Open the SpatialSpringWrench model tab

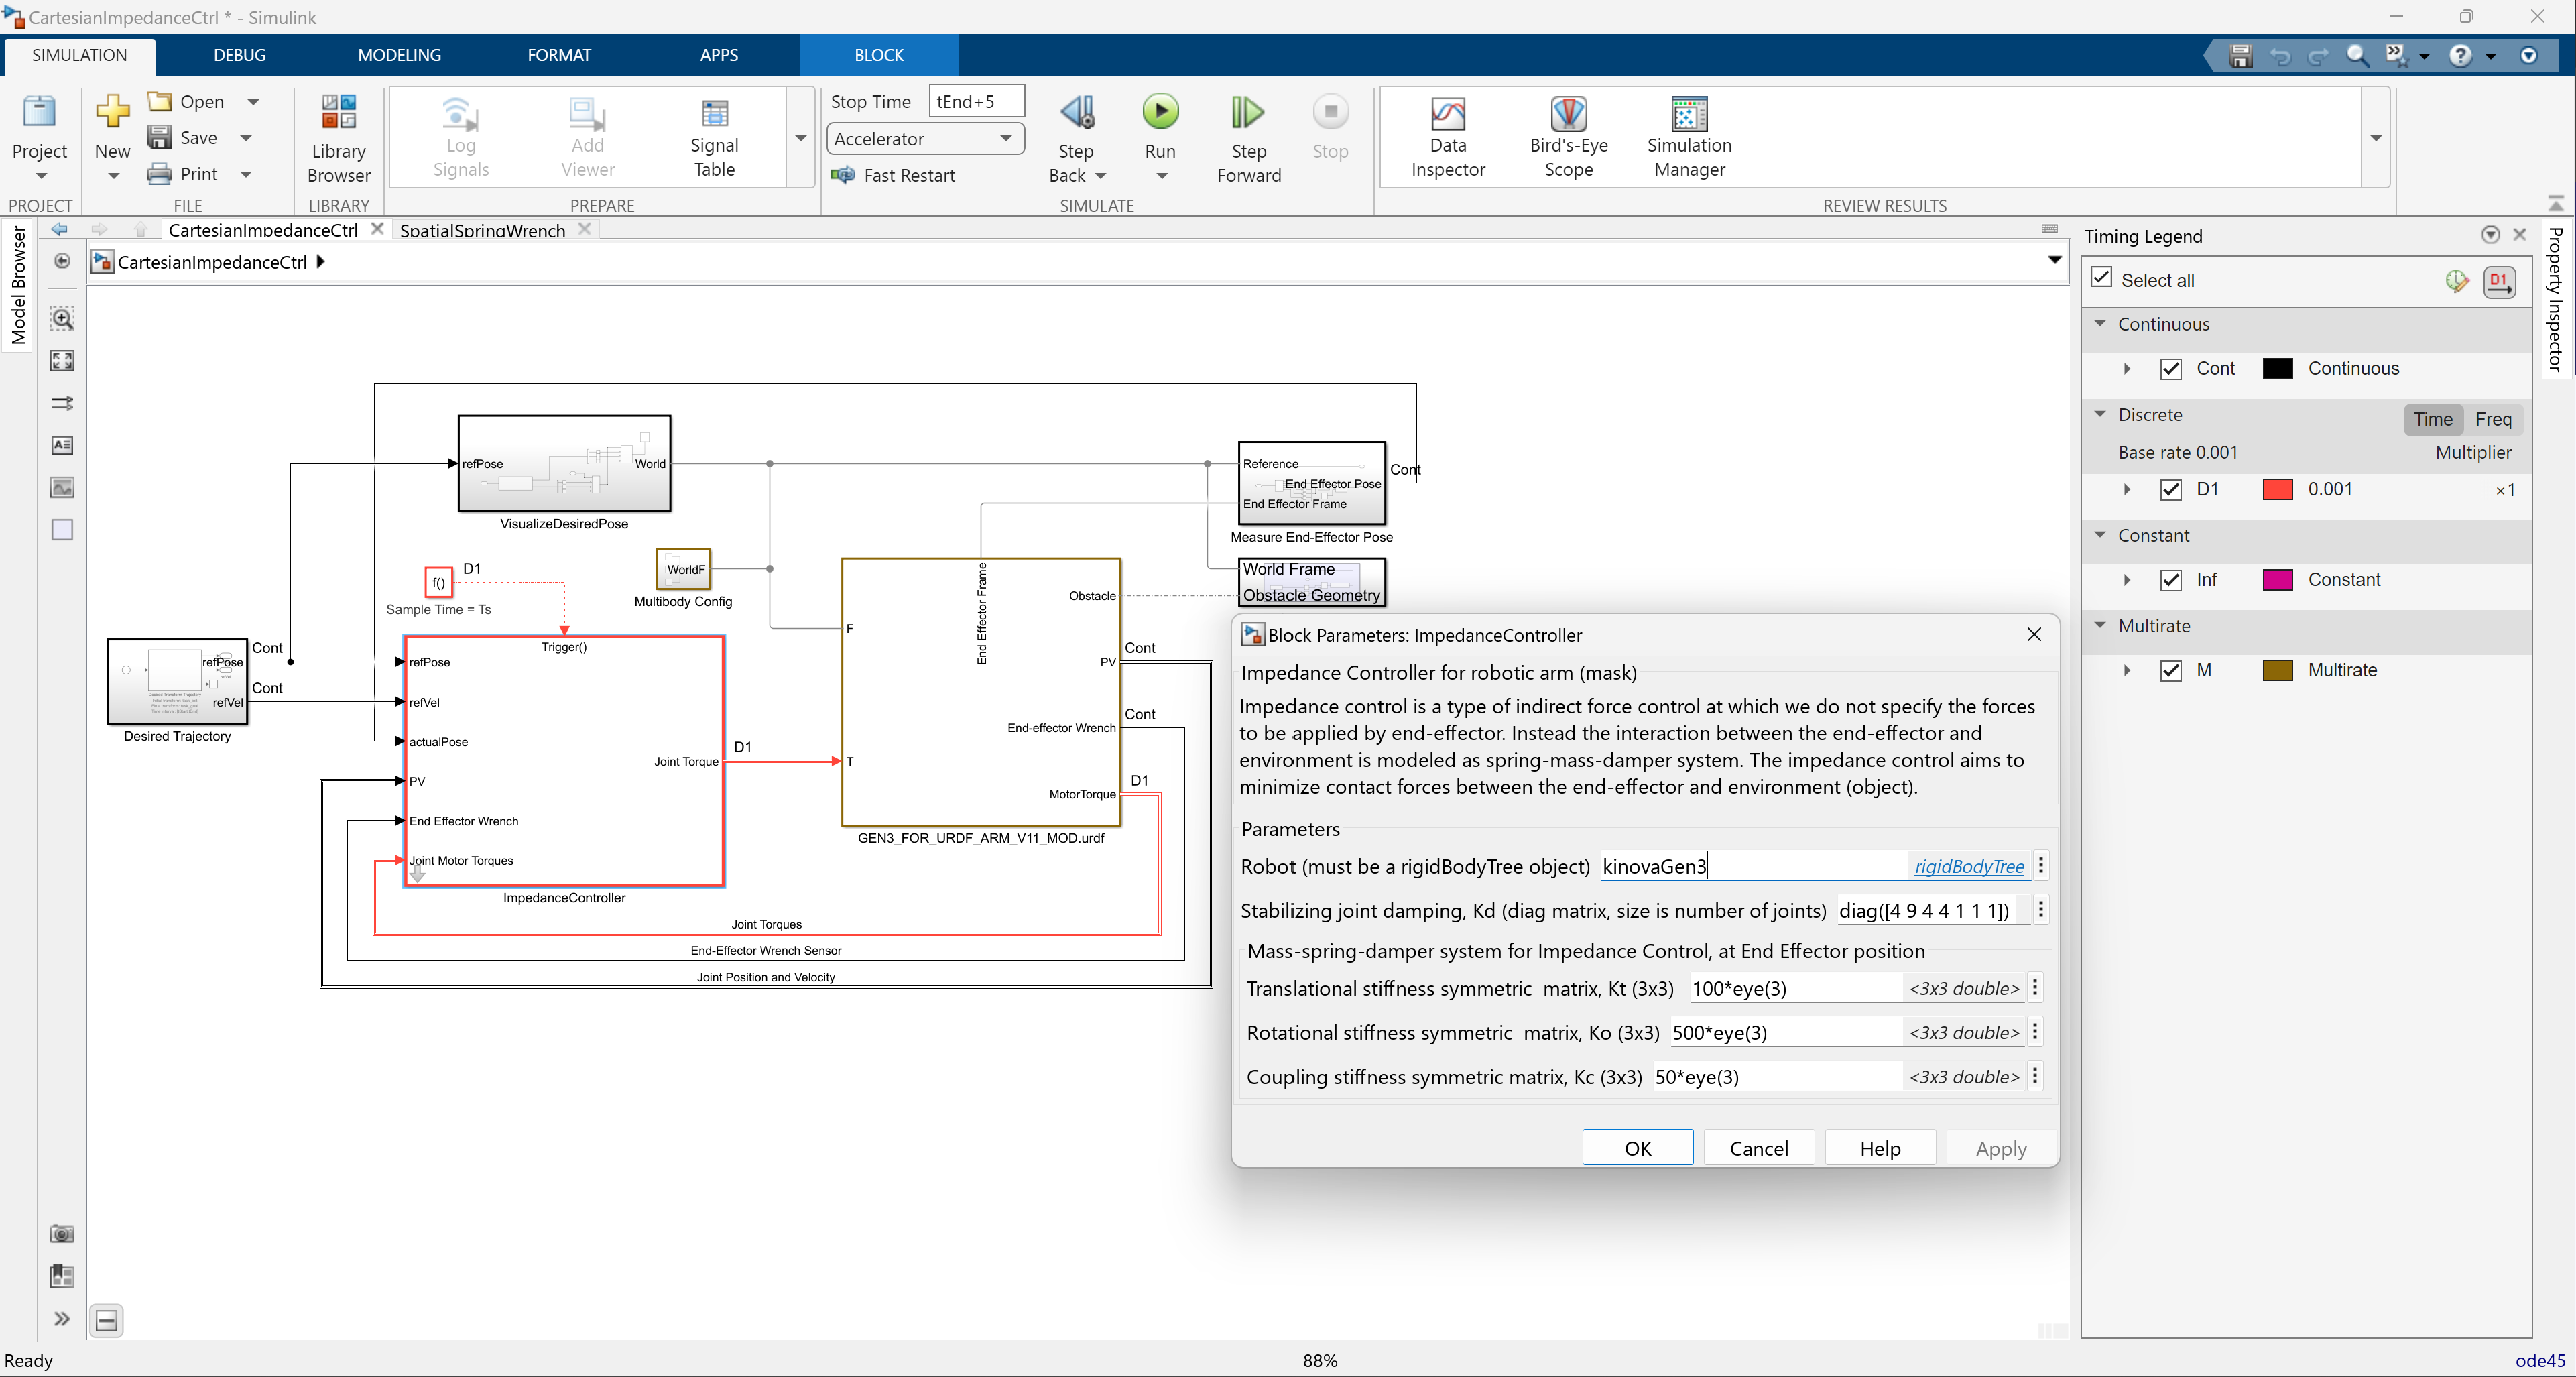(x=482, y=230)
